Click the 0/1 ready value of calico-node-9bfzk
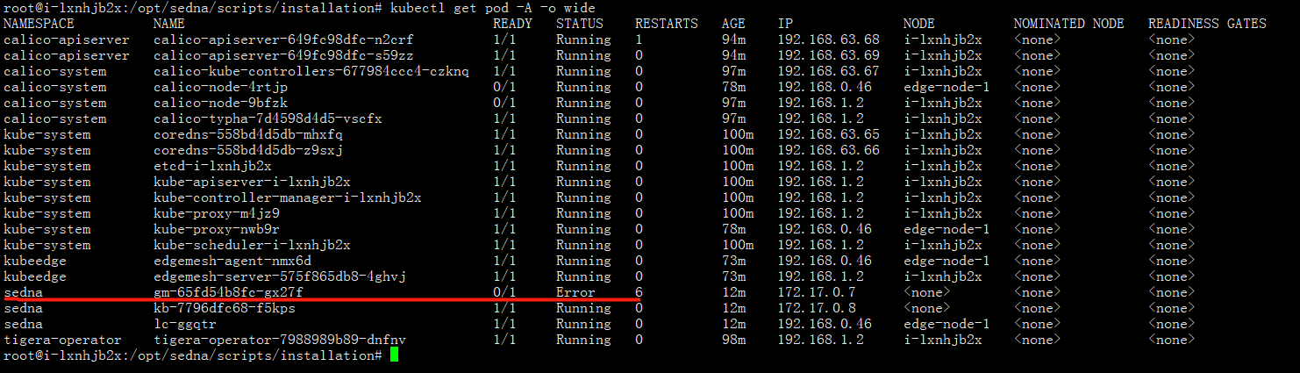Viewport: 1300px width, 373px height. pos(504,103)
